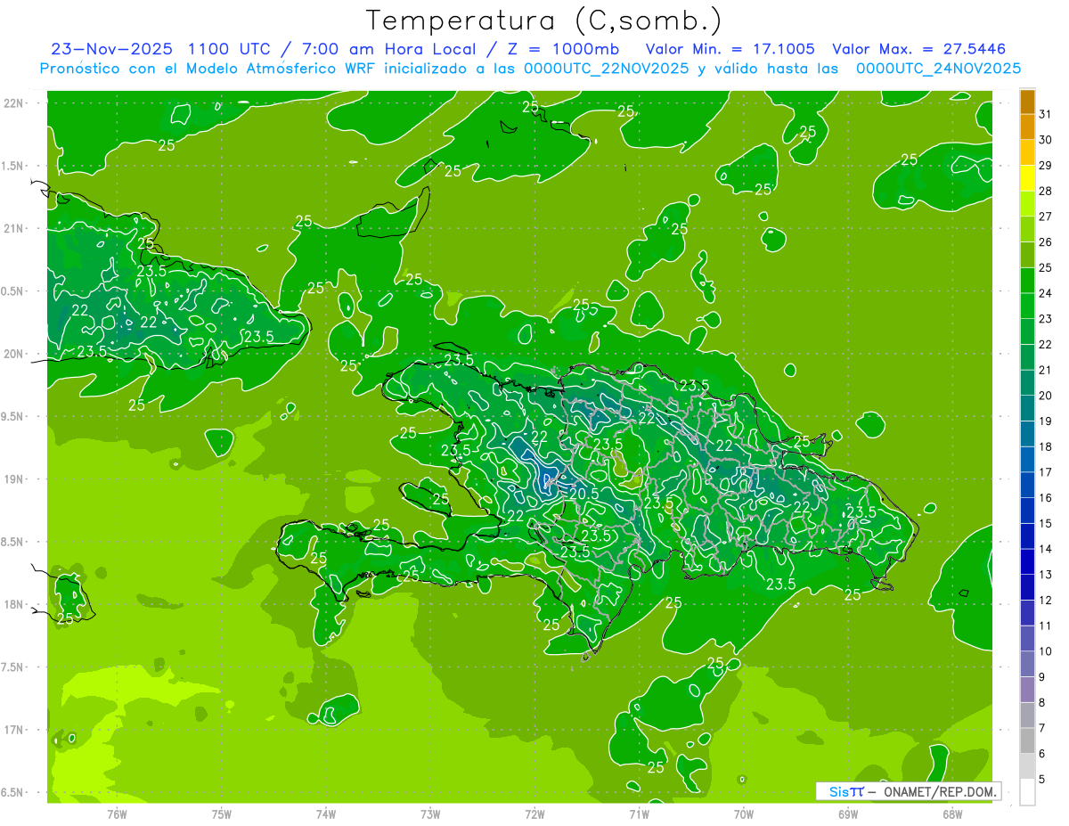This screenshot has width=1069, height=826.
Task: Pick the gray swatch between 6 and 7
Action: [x=1027, y=740]
